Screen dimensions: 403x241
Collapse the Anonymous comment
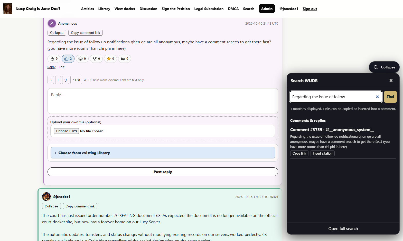click(x=57, y=33)
